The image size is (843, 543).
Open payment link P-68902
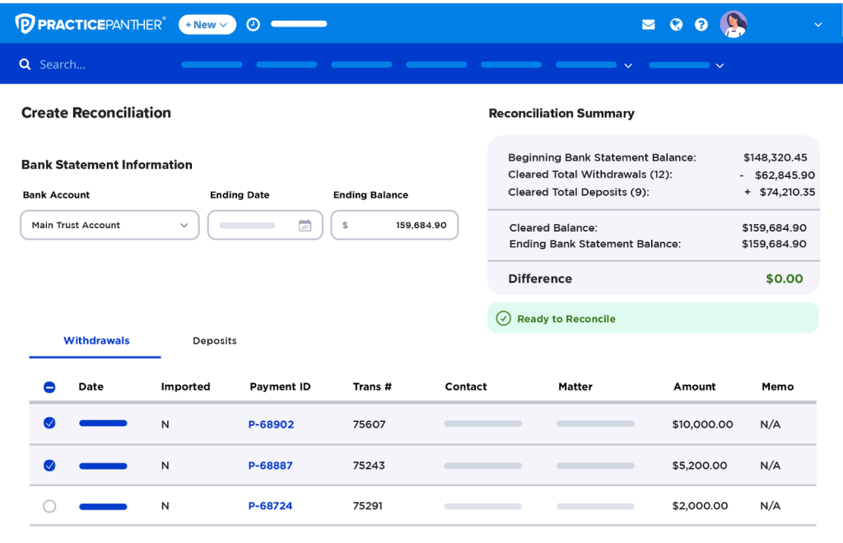(271, 424)
